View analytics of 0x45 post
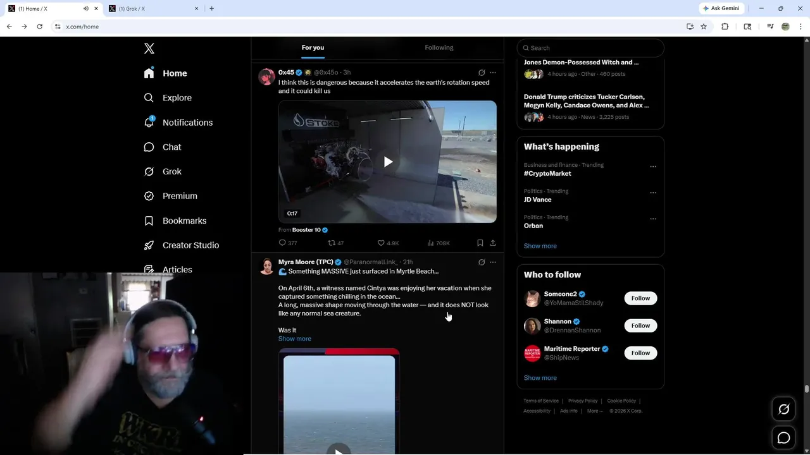The width and height of the screenshot is (810, 455). click(439, 243)
